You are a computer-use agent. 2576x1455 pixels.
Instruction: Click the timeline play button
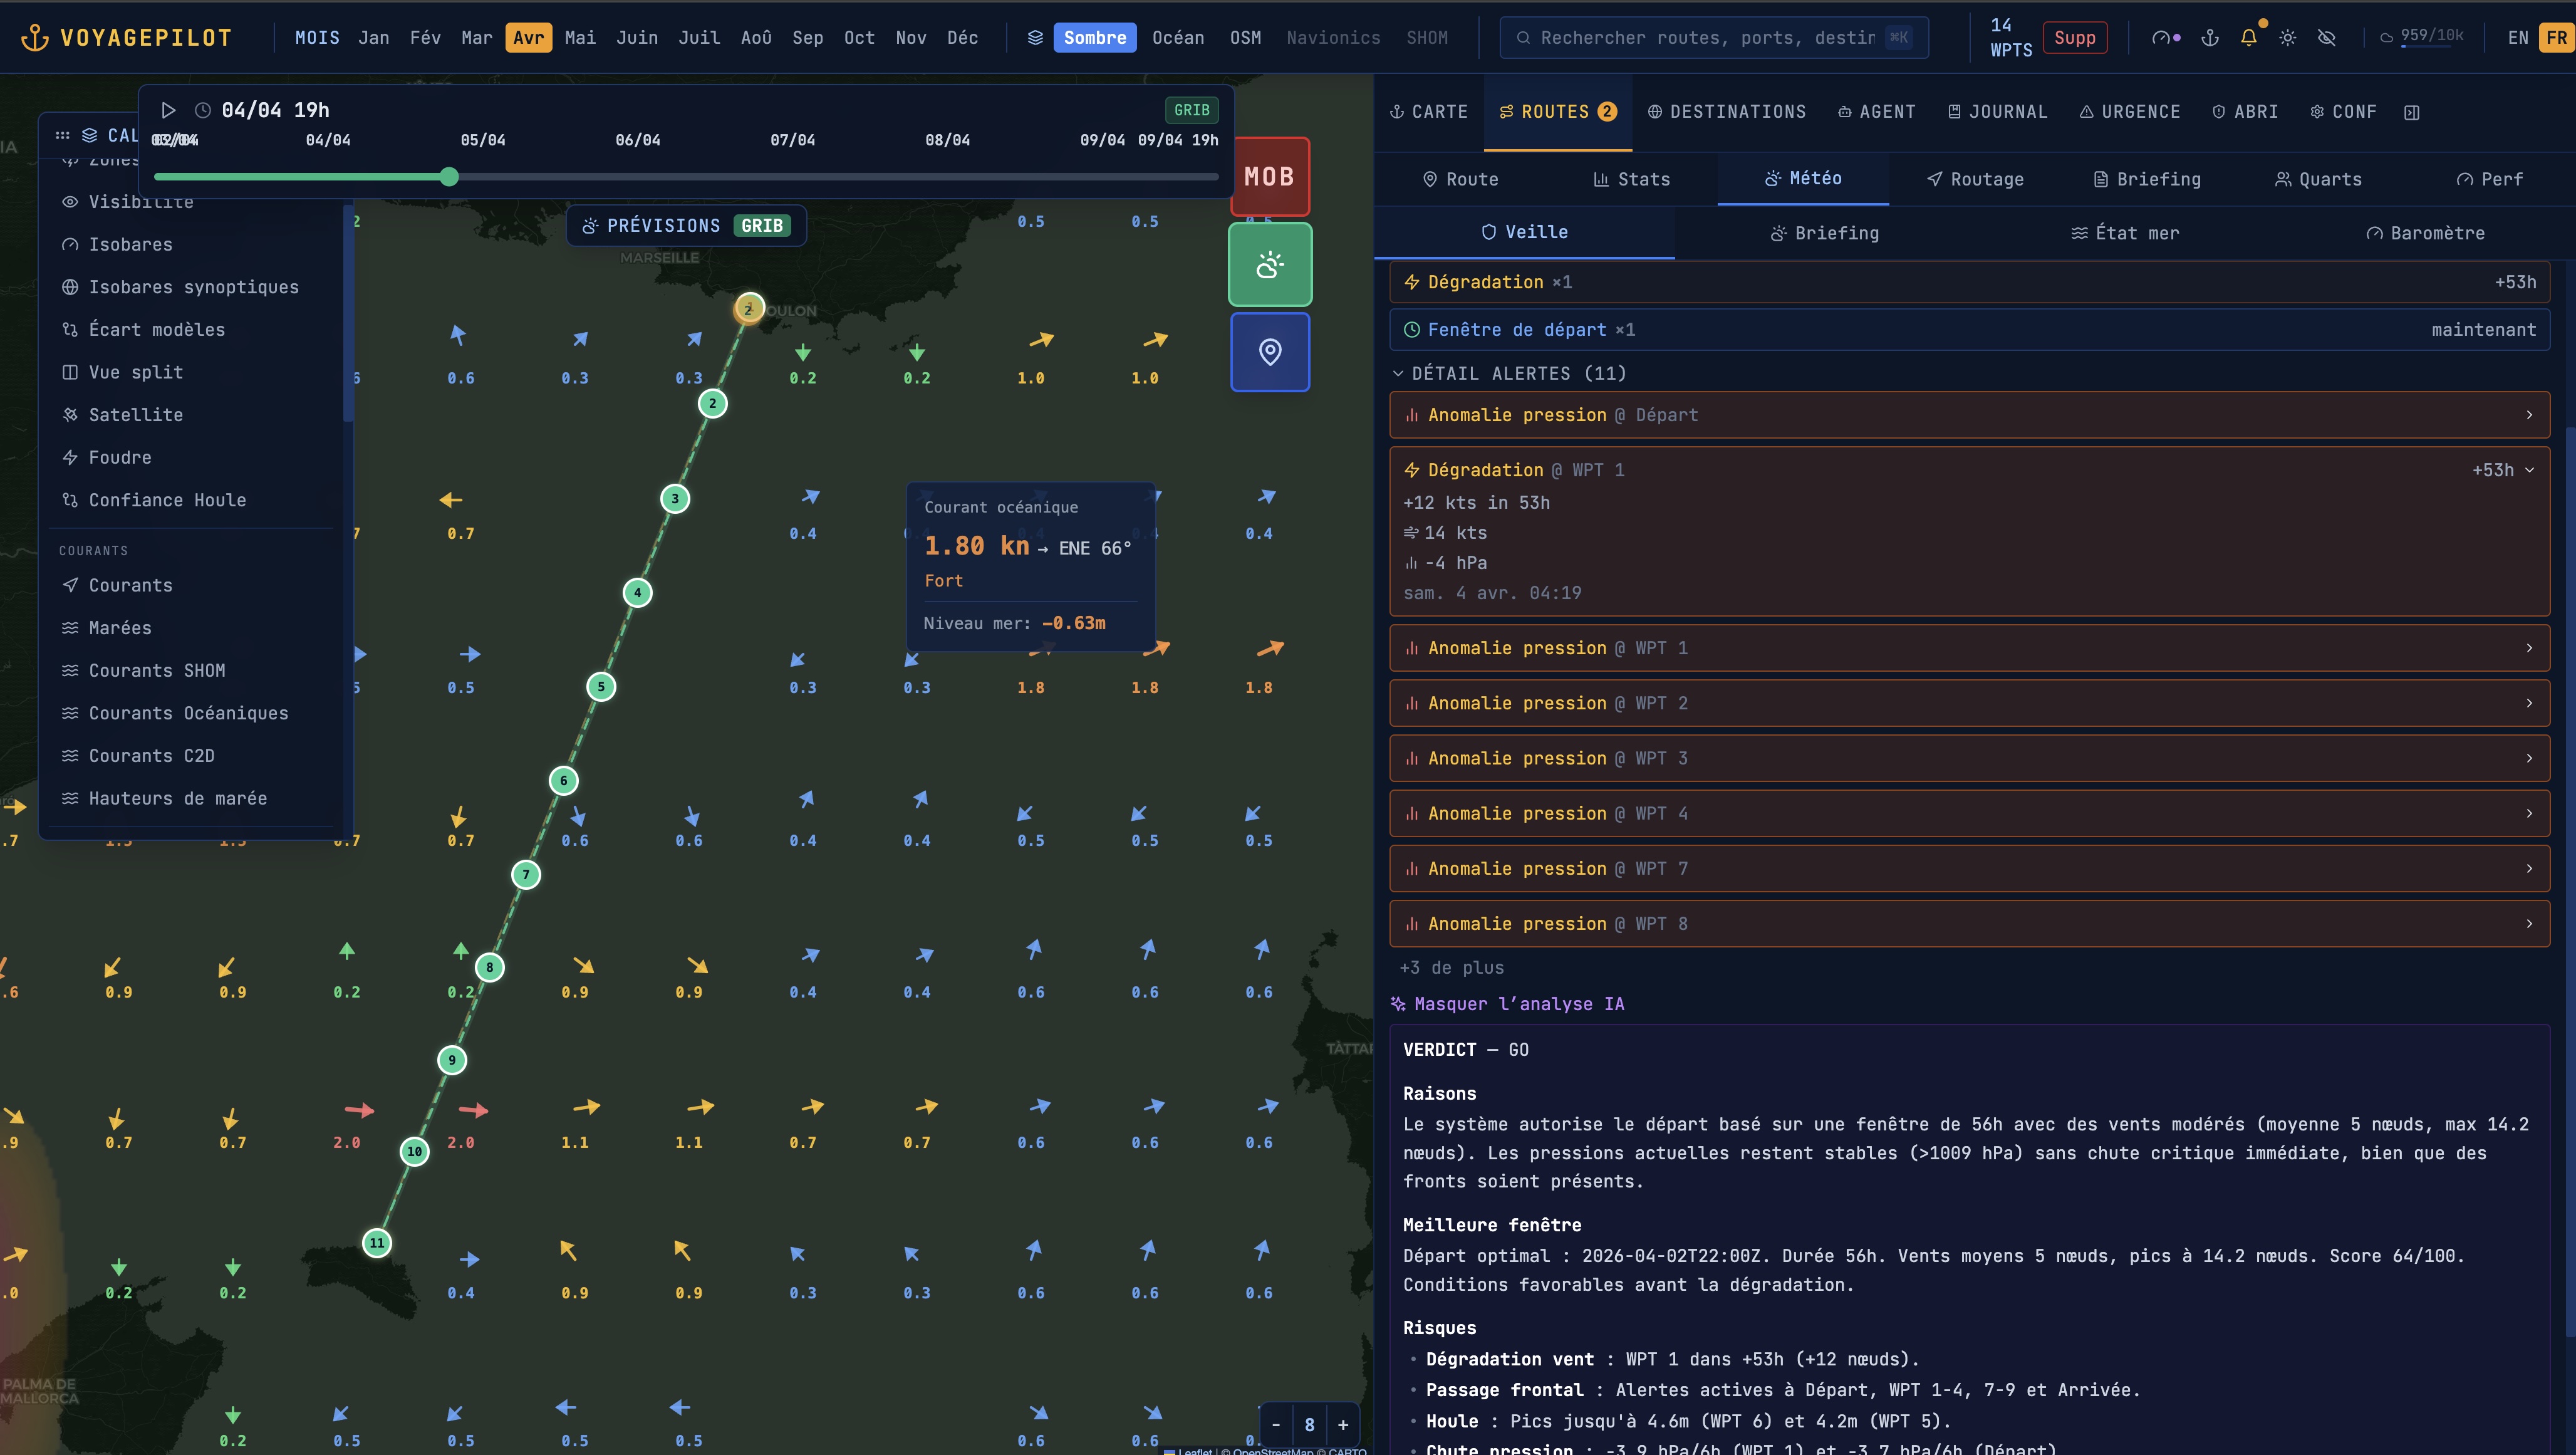[169, 110]
